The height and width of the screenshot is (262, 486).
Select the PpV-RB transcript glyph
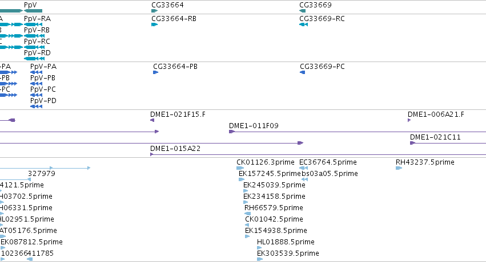pyautogui.click(x=34, y=36)
